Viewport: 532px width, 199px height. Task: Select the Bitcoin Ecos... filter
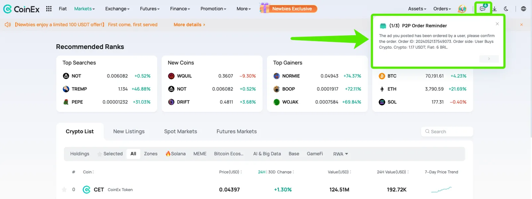point(229,154)
